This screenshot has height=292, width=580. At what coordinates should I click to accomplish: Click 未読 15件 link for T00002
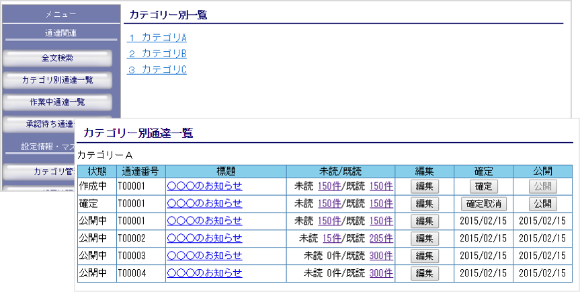[x=332, y=238]
